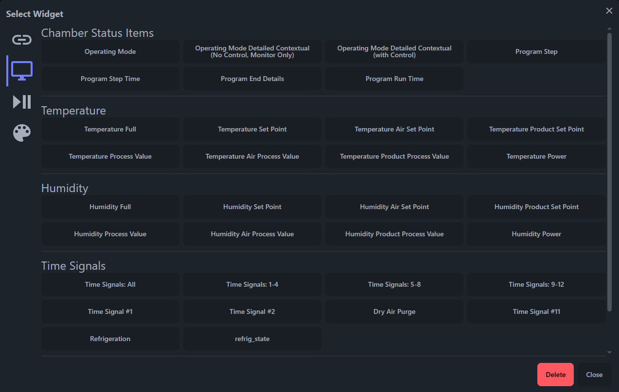Open the color palette category icon
Screen dimensions: 619x392
[22, 133]
